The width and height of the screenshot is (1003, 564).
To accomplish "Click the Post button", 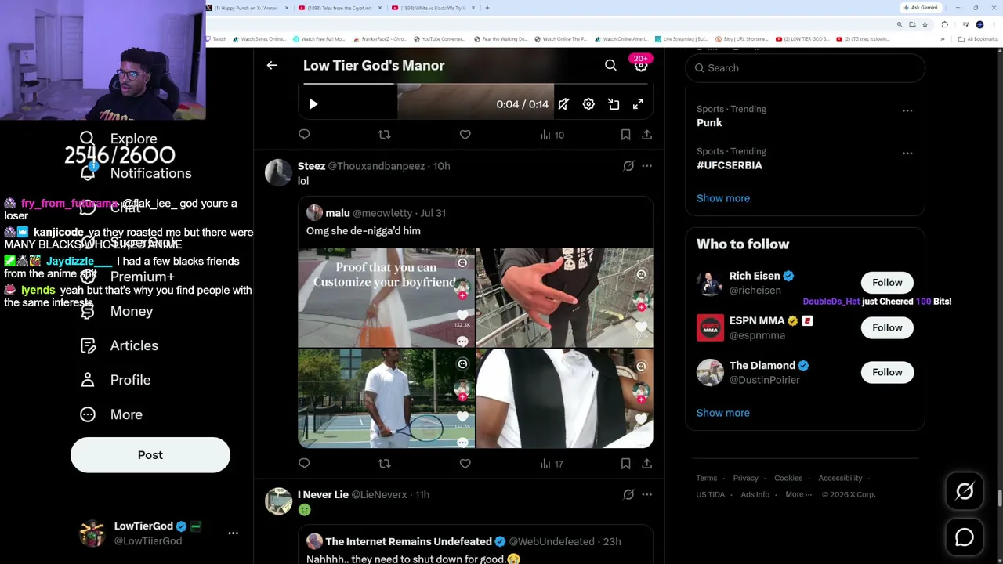I will pos(150,455).
